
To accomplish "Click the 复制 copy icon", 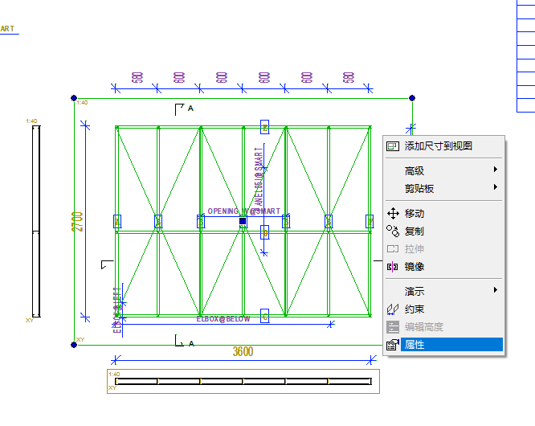I will click(x=393, y=231).
